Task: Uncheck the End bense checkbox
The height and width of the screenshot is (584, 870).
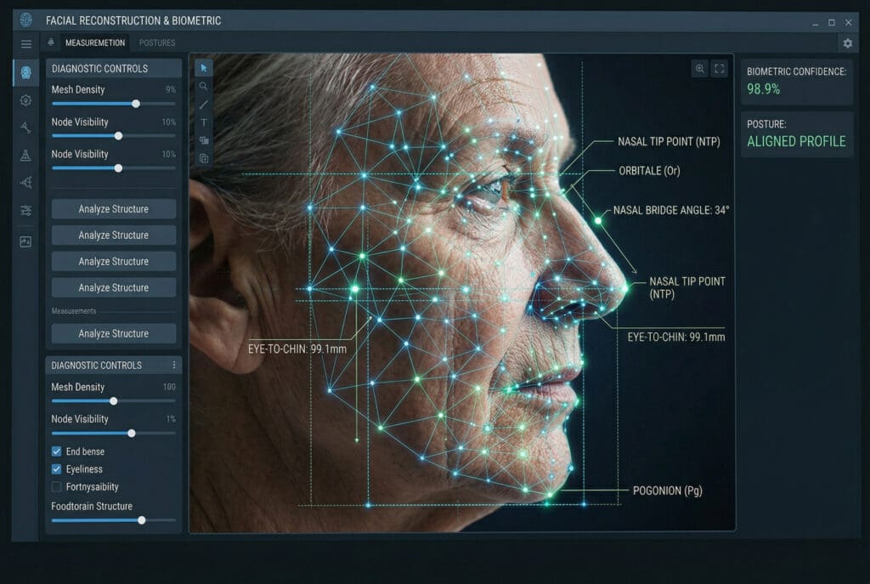Action: (x=57, y=451)
